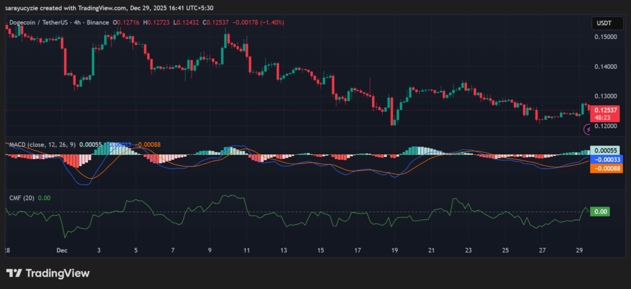The width and height of the screenshot is (631, 289).
Task: Click date 19 on the time axis
Action: tap(394, 251)
